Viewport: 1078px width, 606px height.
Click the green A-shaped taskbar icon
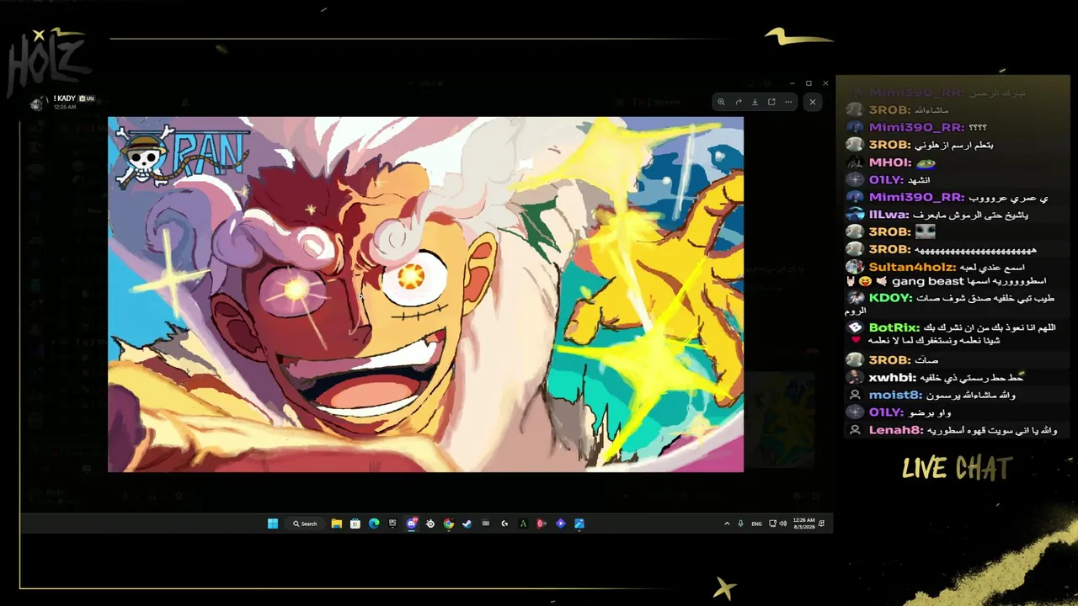click(x=523, y=524)
